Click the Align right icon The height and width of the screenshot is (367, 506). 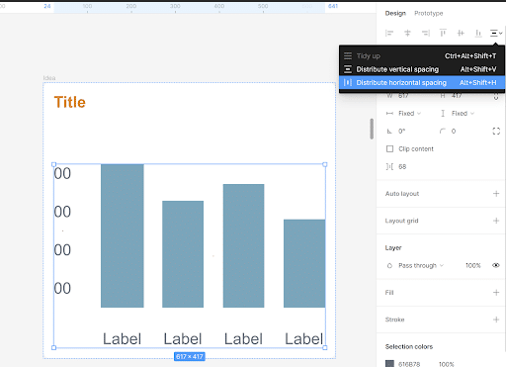tap(426, 33)
